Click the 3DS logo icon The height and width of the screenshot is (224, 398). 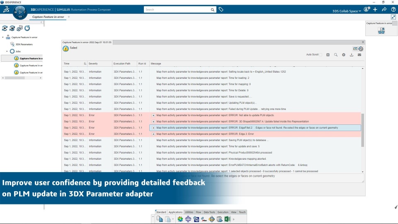point(6,10)
